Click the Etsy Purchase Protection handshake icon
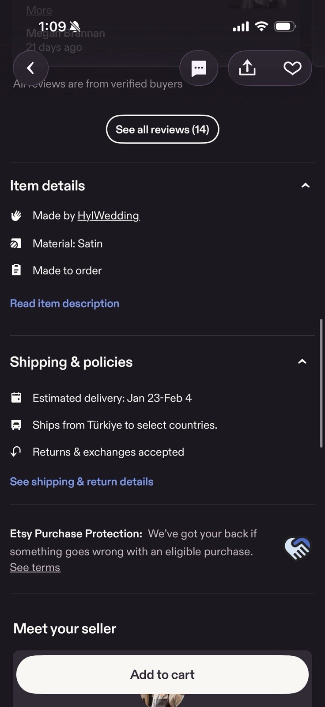Screen dimensions: 325x707 tap(298, 548)
